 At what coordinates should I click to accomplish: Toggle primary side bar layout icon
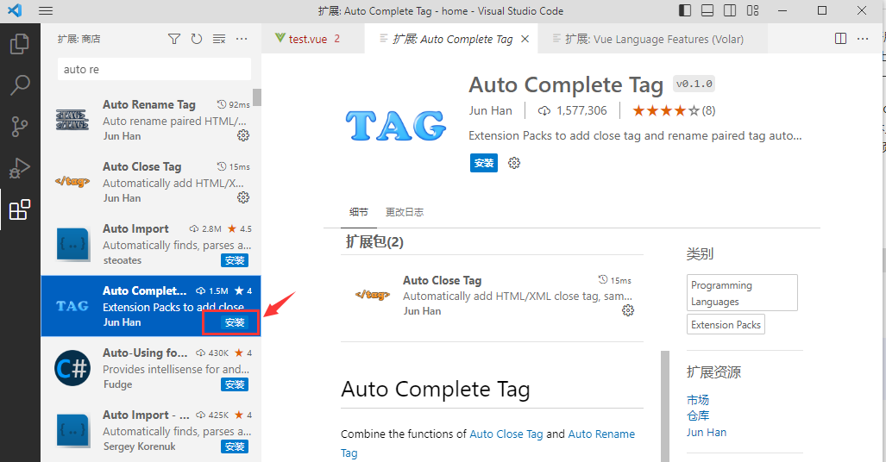click(x=685, y=10)
